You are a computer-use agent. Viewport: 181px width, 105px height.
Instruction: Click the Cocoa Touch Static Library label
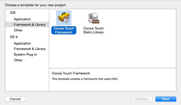tap(93, 30)
